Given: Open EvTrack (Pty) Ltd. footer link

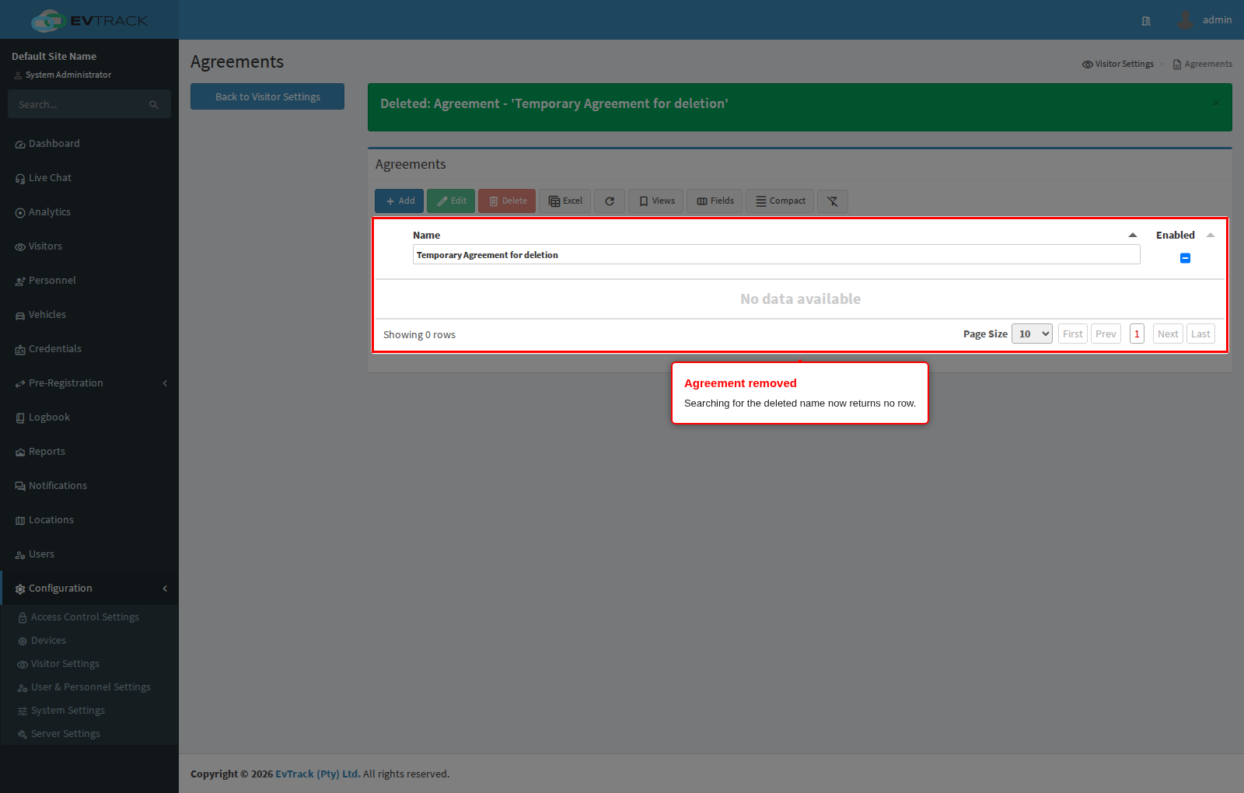Looking at the screenshot, I should pyautogui.click(x=318, y=774).
